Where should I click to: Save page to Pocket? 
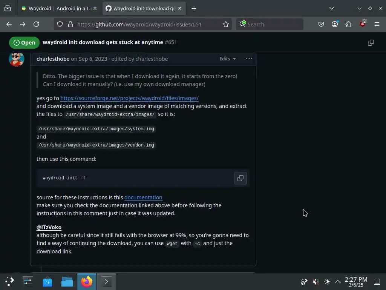[x=321, y=25]
